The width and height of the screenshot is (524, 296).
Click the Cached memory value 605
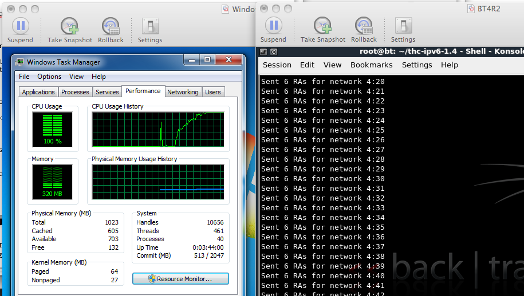point(113,231)
